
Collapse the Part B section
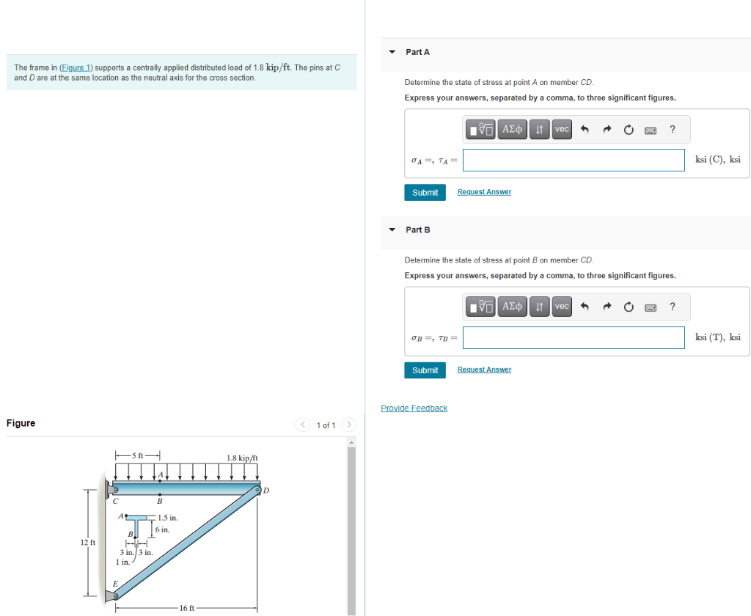[x=392, y=230]
